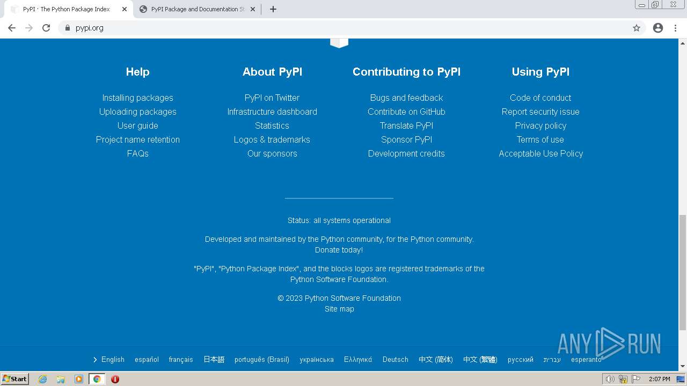The height and width of the screenshot is (386, 687).
Task: Switch site language to русский
Action: pos(521,359)
